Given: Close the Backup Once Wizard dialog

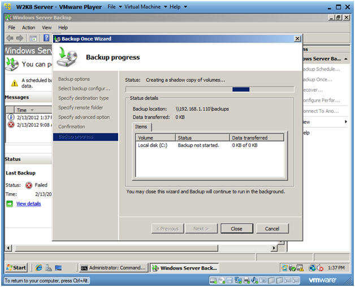Looking at the screenshot, I should (x=297, y=39).
